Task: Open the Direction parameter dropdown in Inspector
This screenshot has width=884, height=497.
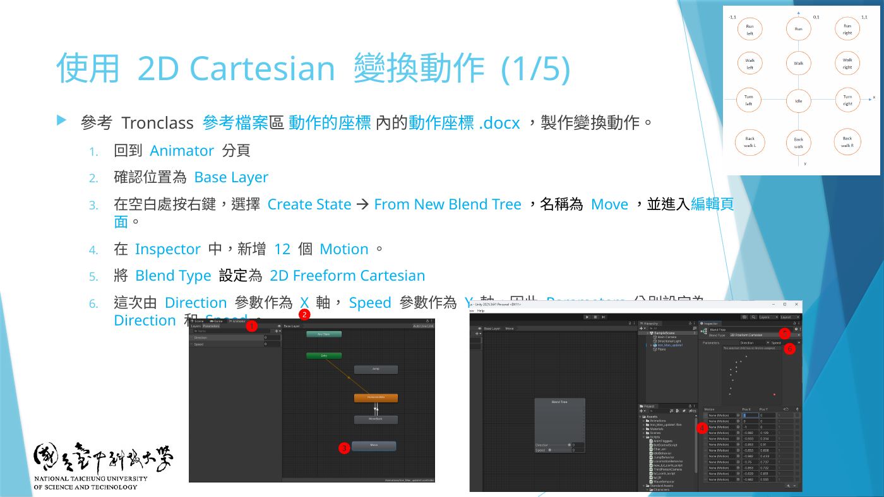Action: click(x=754, y=342)
